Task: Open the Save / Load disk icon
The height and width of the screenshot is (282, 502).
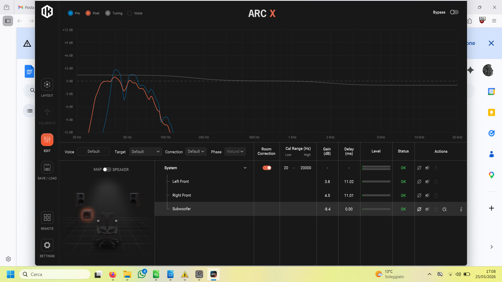Action: [x=47, y=167]
